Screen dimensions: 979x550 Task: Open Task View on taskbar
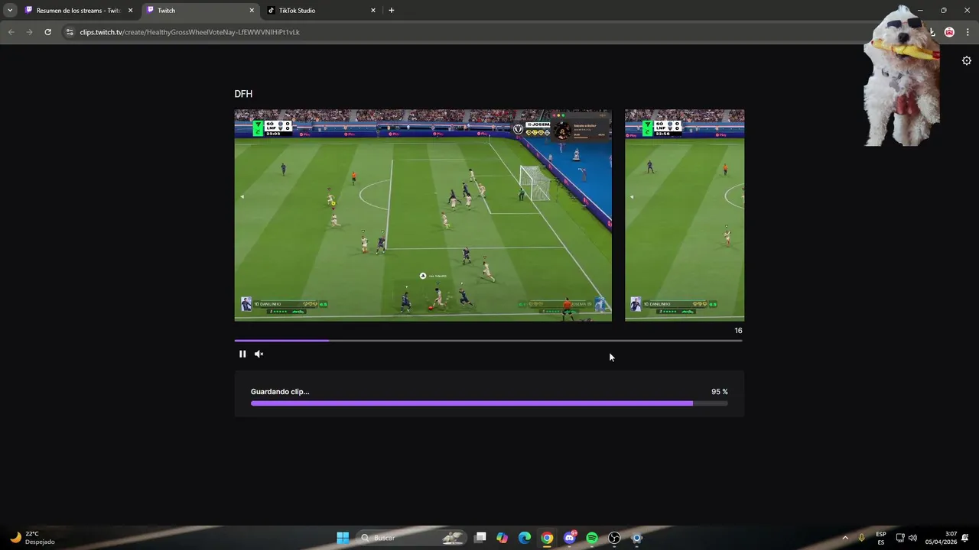[480, 538]
